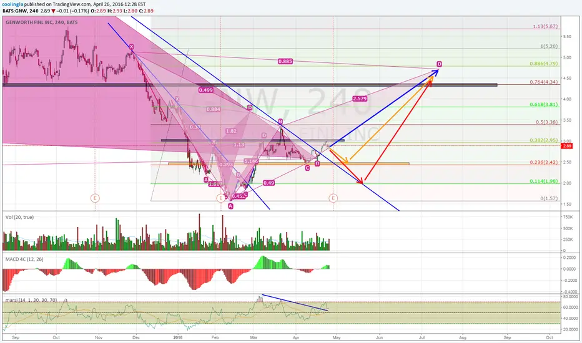
Task: Click the Dec label on time axis
Action: pos(136,338)
